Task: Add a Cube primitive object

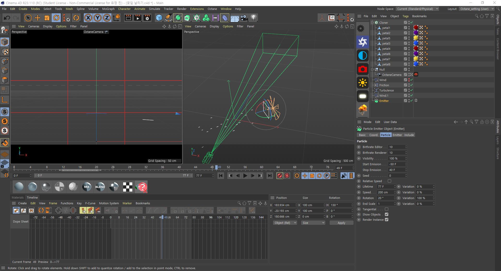Action: click(159, 18)
